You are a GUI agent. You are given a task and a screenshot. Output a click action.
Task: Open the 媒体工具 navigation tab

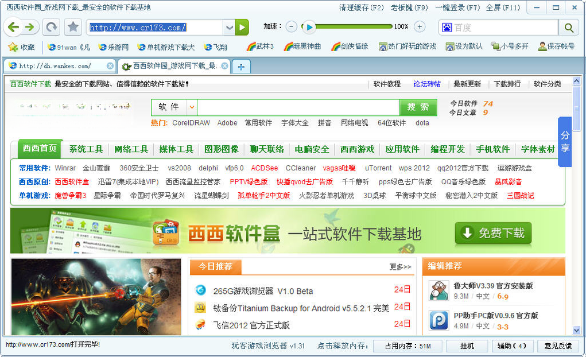pos(176,149)
